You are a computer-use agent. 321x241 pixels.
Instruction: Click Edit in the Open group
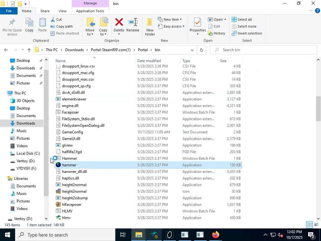coord(214,26)
